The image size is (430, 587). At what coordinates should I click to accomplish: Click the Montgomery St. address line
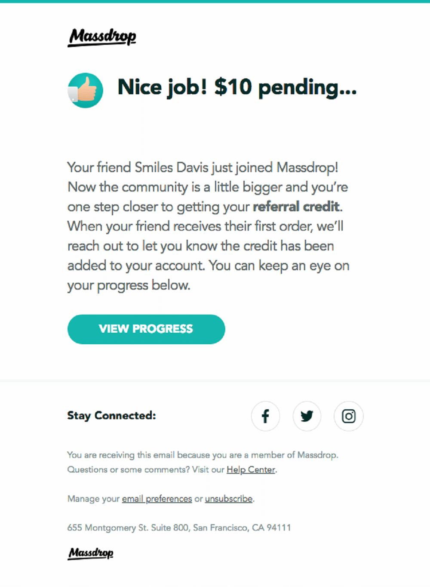tap(179, 528)
